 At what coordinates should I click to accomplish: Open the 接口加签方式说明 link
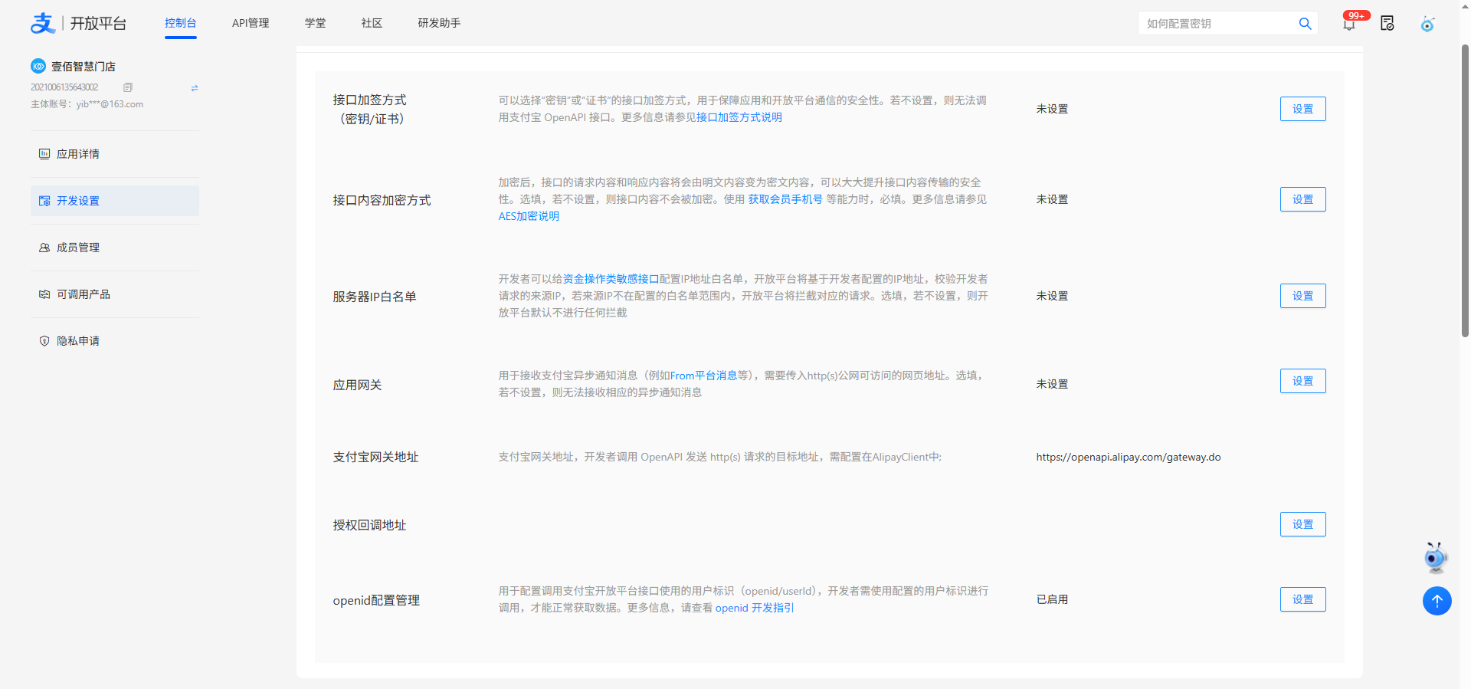pyautogui.click(x=739, y=117)
